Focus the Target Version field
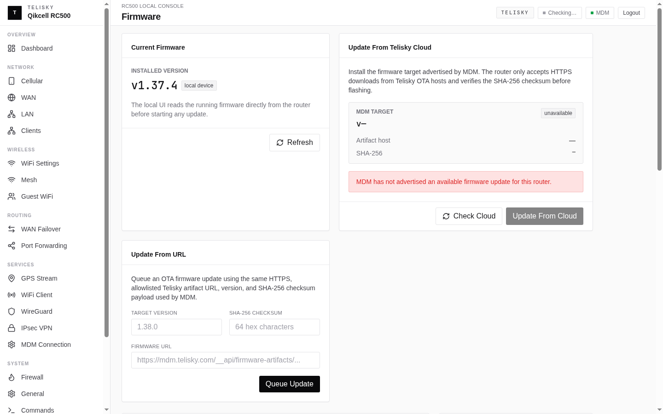 [x=176, y=327]
